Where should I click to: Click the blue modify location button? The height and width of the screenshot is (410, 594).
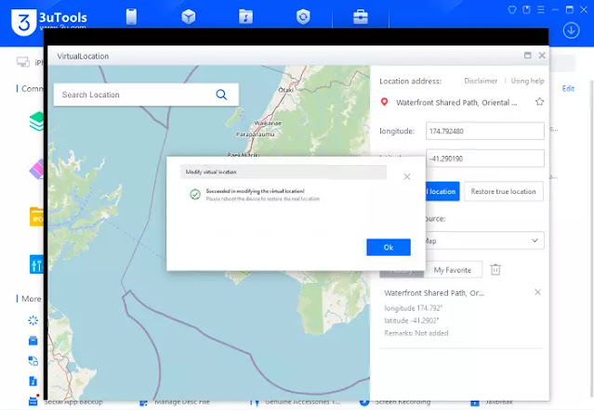[442, 191]
